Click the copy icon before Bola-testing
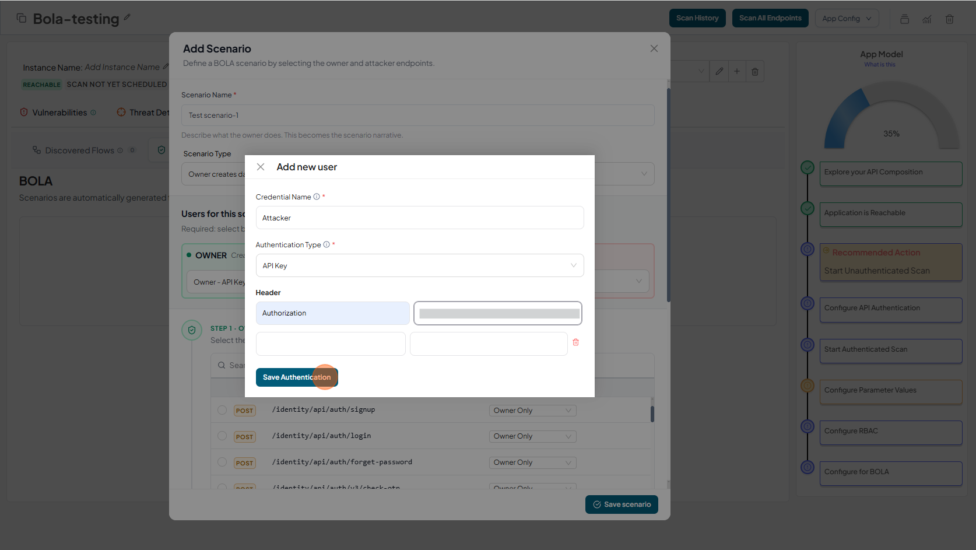Screen dimensions: 976x550 coord(22,18)
